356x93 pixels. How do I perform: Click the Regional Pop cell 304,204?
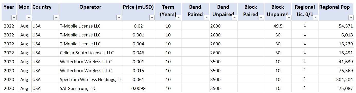pos(336,79)
